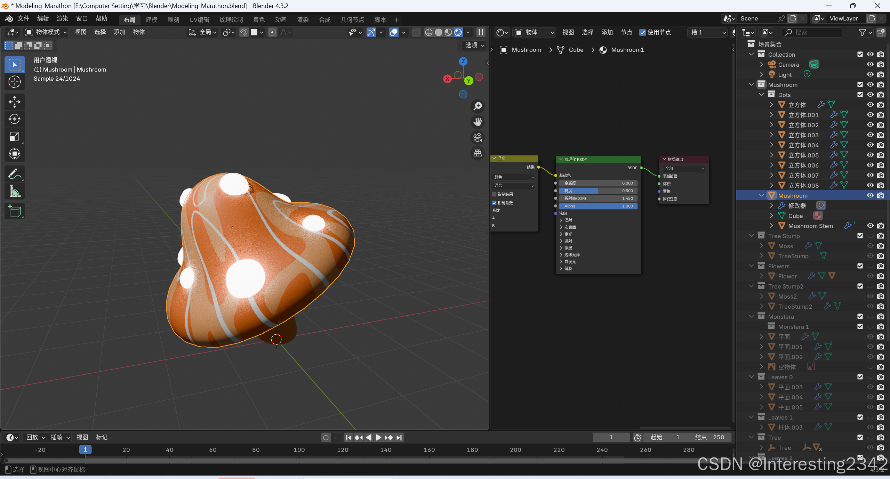This screenshot has width=890, height=479.
Task: Hide the Camera object with its eye icon
Action: coord(870,64)
